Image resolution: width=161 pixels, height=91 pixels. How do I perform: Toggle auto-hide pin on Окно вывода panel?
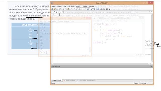(150, 66)
